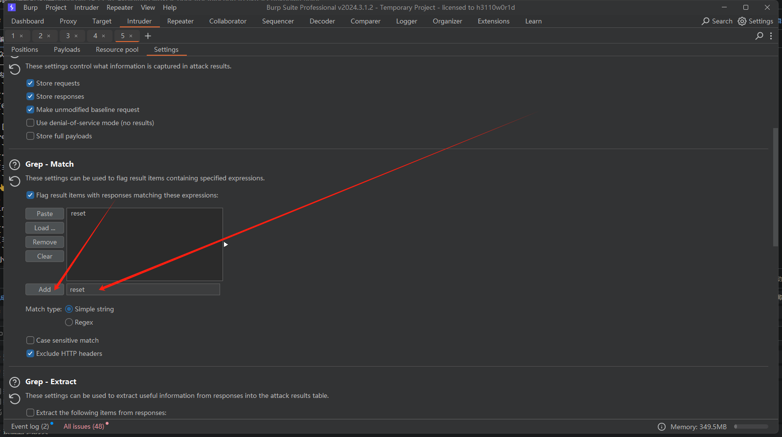782x437 pixels.
Task: Click the Remove button
Action: coord(45,242)
